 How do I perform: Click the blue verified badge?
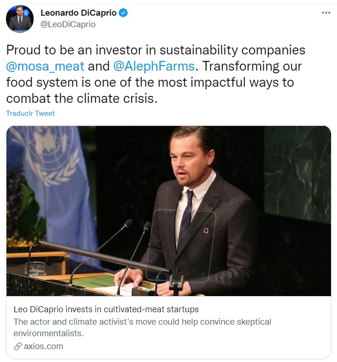tap(123, 13)
